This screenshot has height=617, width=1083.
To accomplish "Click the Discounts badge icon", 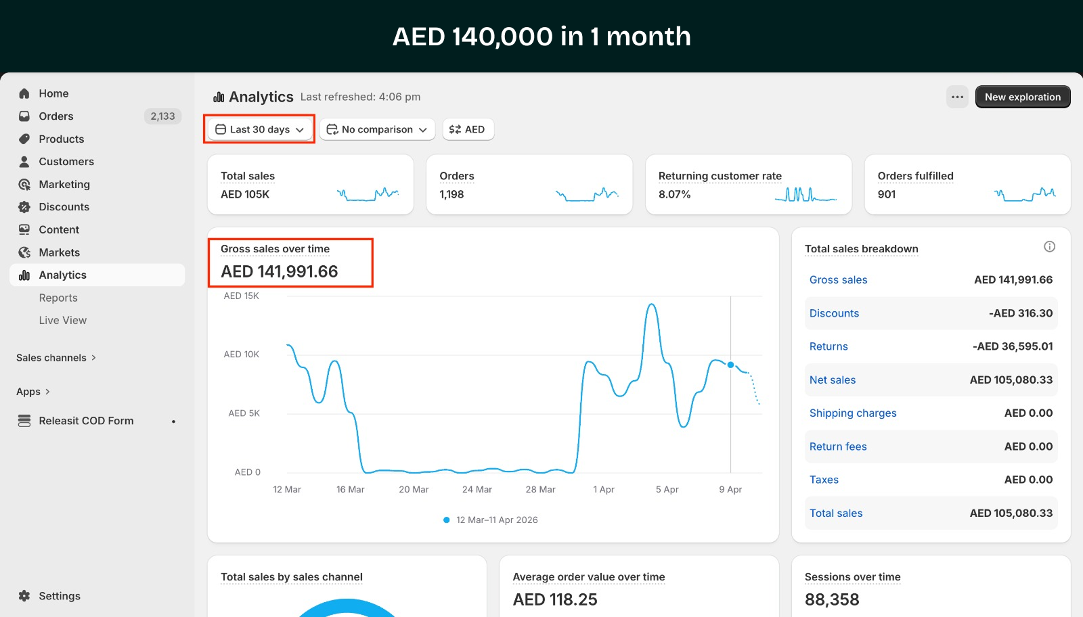I will coord(24,207).
